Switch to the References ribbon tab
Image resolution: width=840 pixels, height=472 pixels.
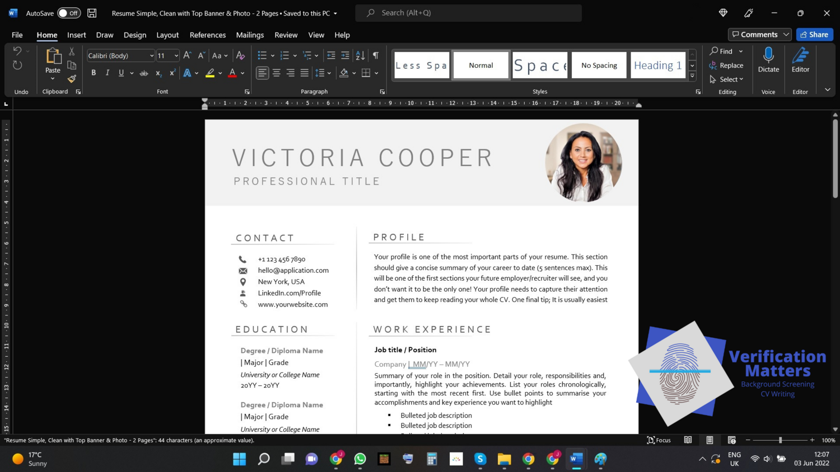coord(207,35)
